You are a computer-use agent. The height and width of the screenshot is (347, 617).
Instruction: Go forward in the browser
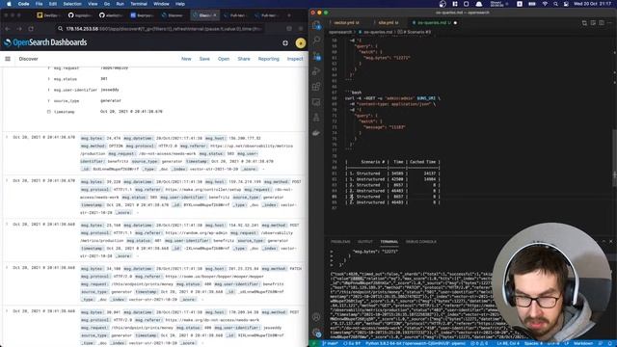[19, 29]
